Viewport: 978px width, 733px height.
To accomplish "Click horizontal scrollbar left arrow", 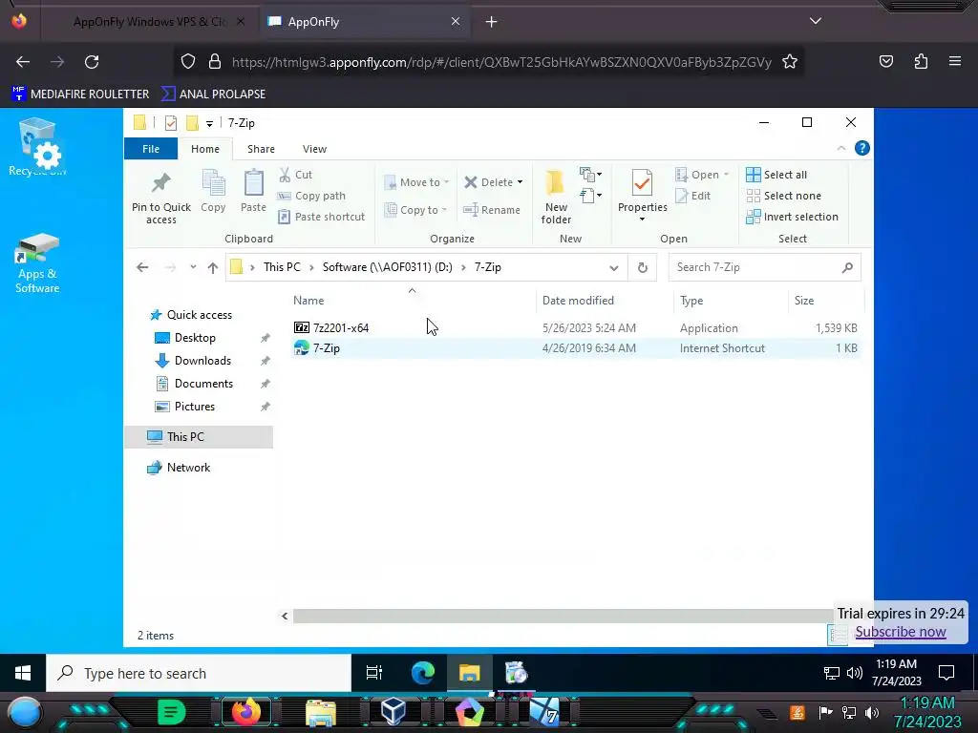I will (x=285, y=616).
